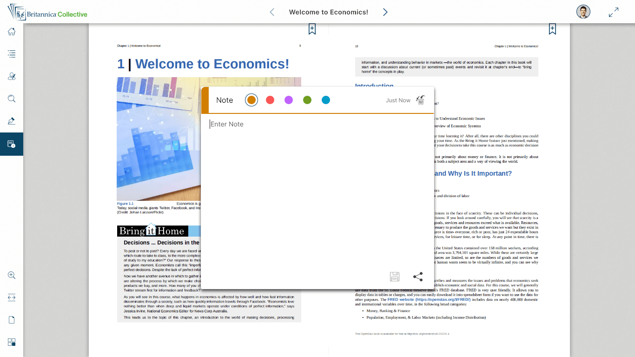The image size is (635, 357).
Task: Bookmark the right page 10
Action: point(552,29)
